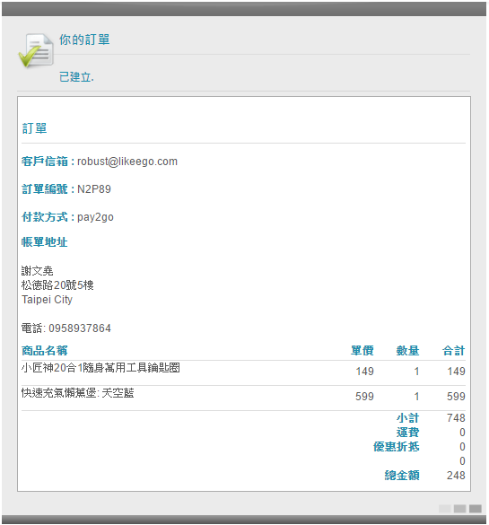This screenshot has height=525, width=489.
Task: Click the subtotal value 748
Action: click(x=456, y=418)
